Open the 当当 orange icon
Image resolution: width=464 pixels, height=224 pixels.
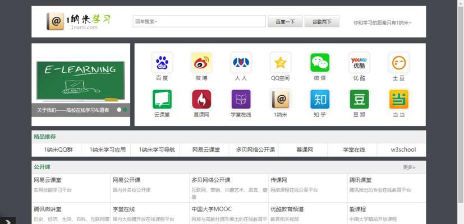(398, 99)
